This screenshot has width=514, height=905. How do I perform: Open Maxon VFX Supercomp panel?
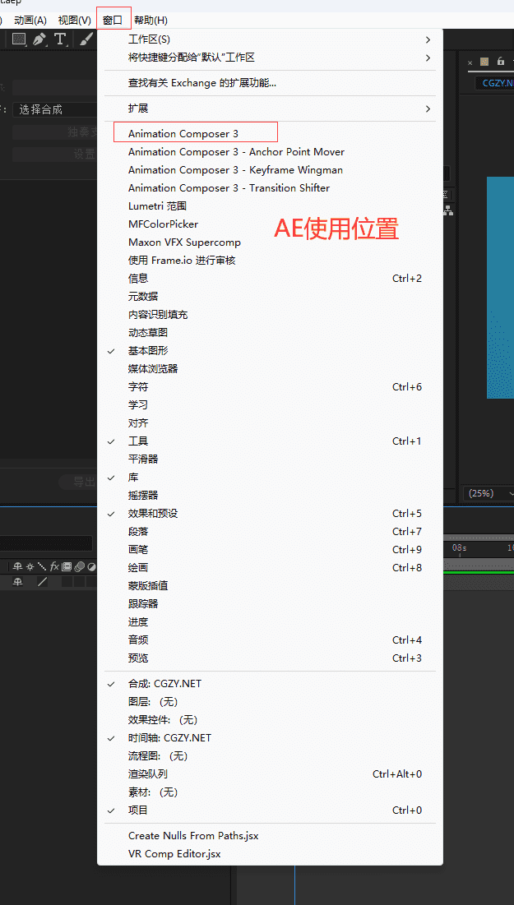[270, 242]
